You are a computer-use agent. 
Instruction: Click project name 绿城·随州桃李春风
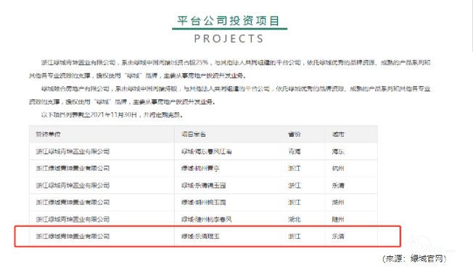coord(207,219)
